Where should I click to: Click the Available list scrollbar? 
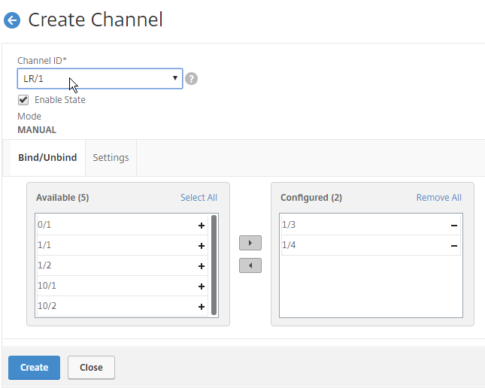214,265
